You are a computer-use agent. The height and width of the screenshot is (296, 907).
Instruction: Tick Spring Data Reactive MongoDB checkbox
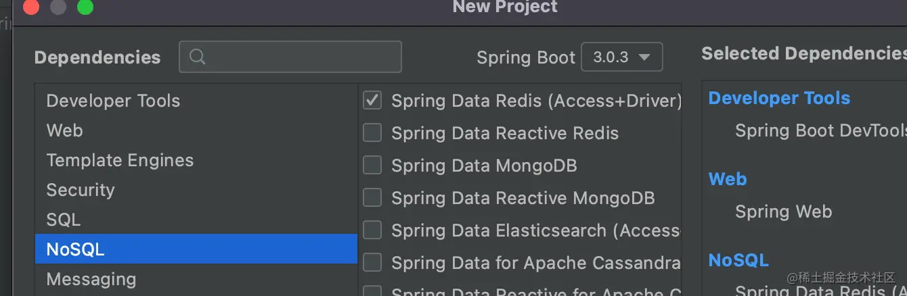click(372, 198)
